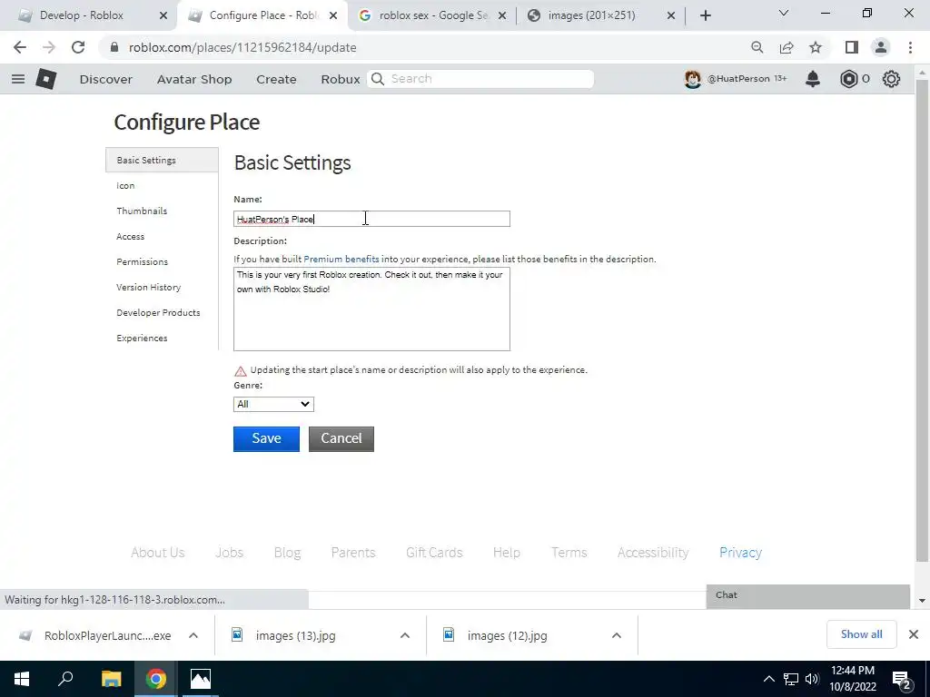The width and height of the screenshot is (930, 697).
Task: Open Photos app from taskbar
Action: pos(201,679)
